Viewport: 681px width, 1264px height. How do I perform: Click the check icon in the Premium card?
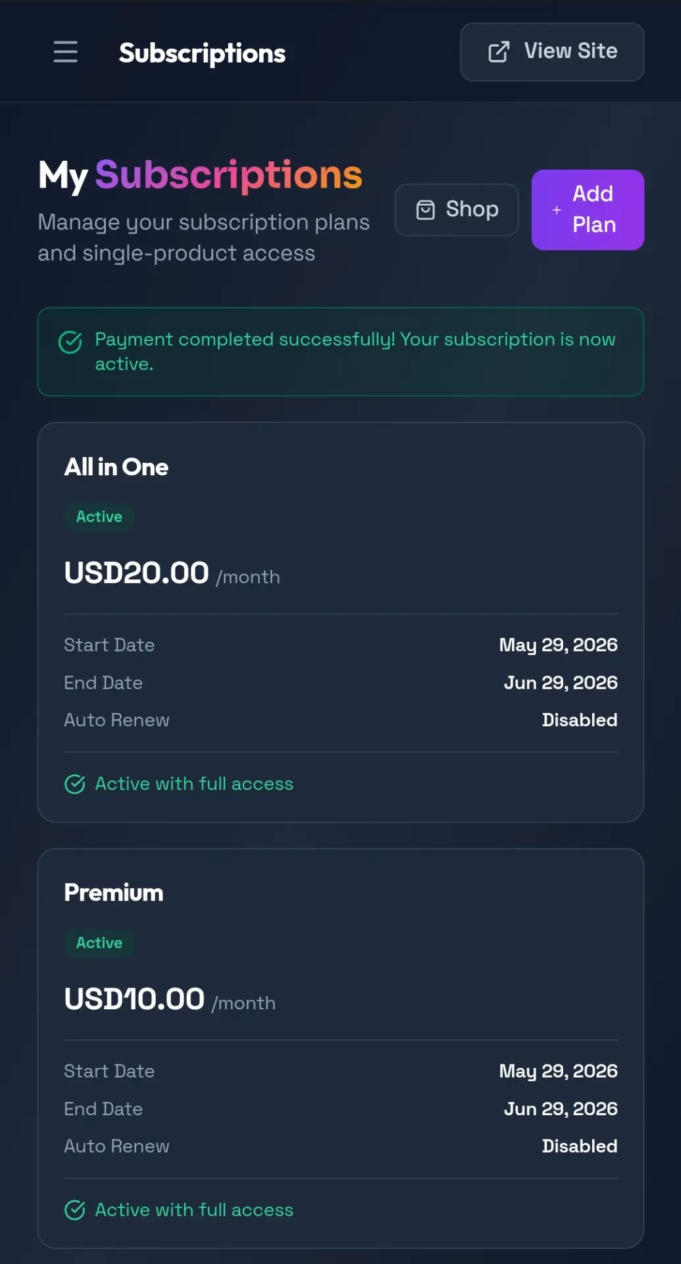coord(75,1210)
